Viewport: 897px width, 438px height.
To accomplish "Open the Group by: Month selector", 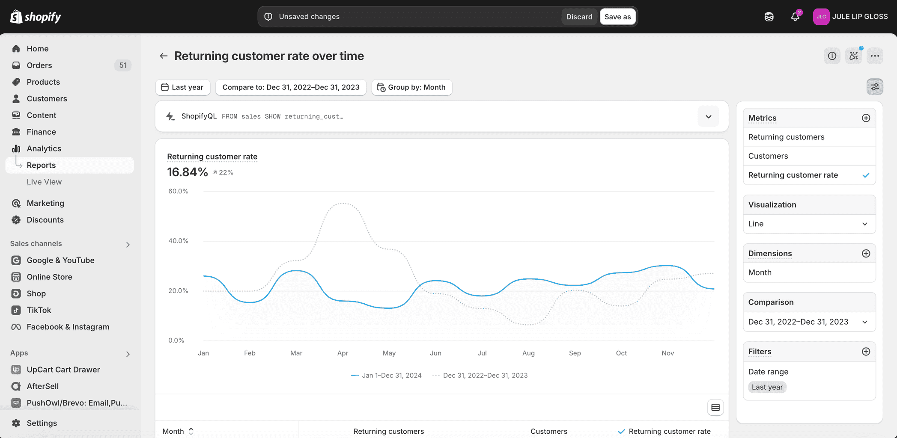I will pyautogui.click(x=412, y=87).
